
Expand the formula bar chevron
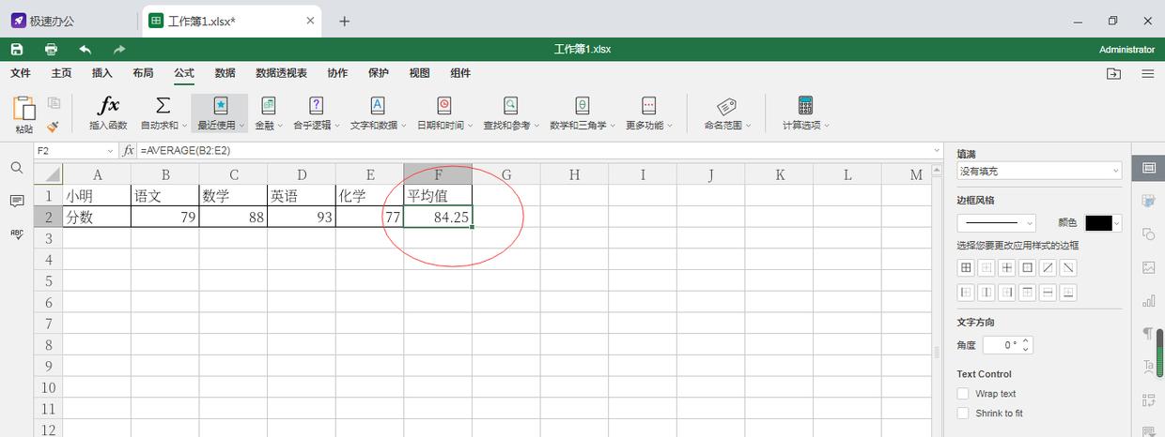[937, 150]
